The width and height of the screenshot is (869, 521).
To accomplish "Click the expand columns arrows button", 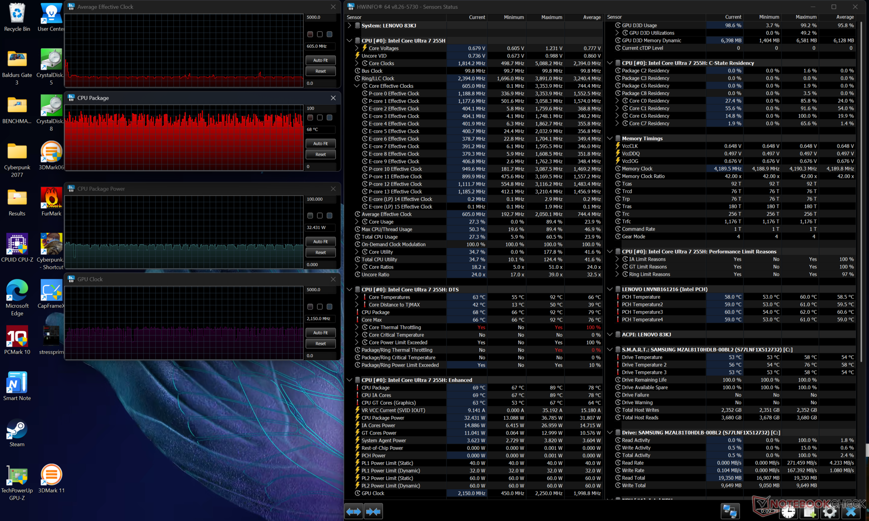I will click(353, 511).
